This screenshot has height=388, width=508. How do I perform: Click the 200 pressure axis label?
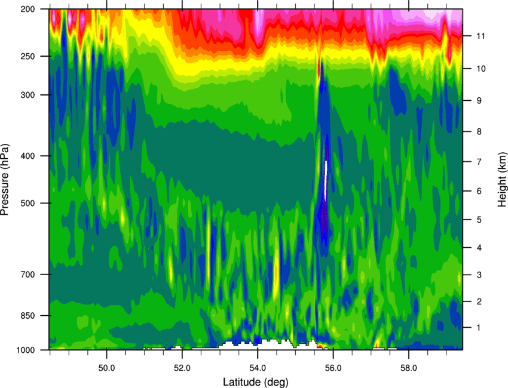tap(28, 9)
